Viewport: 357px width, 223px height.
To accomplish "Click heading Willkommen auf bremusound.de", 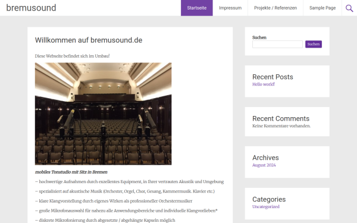I will (x=89, y=40).
